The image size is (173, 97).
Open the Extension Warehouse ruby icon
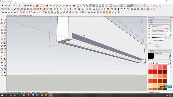click(74, 5)
